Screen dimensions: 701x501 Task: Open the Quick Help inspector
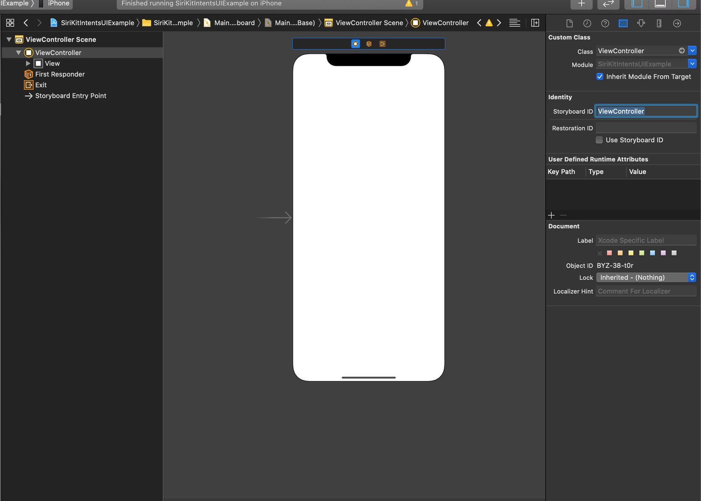605,23
